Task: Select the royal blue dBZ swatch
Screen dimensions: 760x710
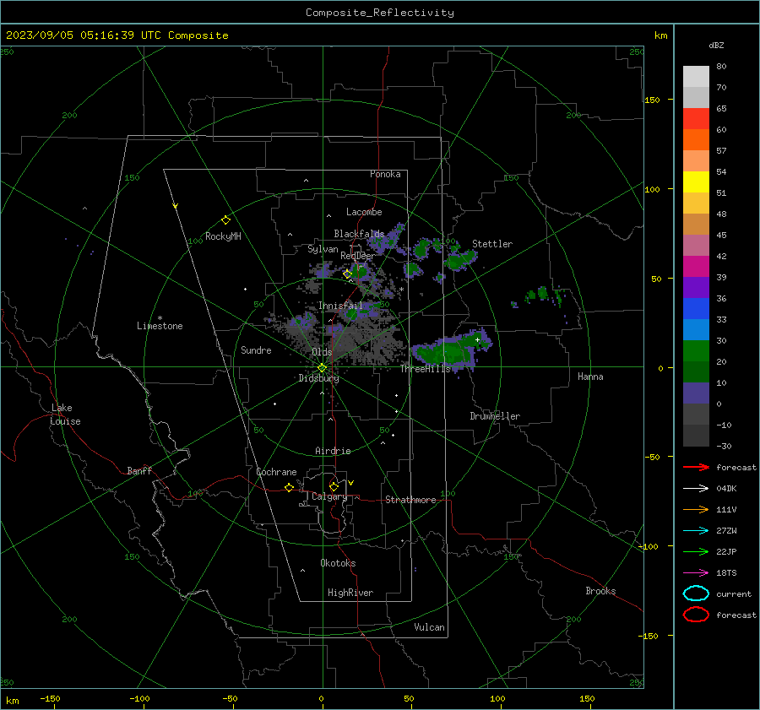Action: (x=696, y=309)
